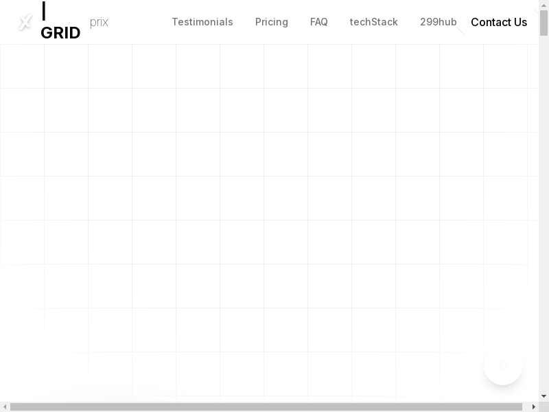Open the chat bubble widget

pos(503,365)
